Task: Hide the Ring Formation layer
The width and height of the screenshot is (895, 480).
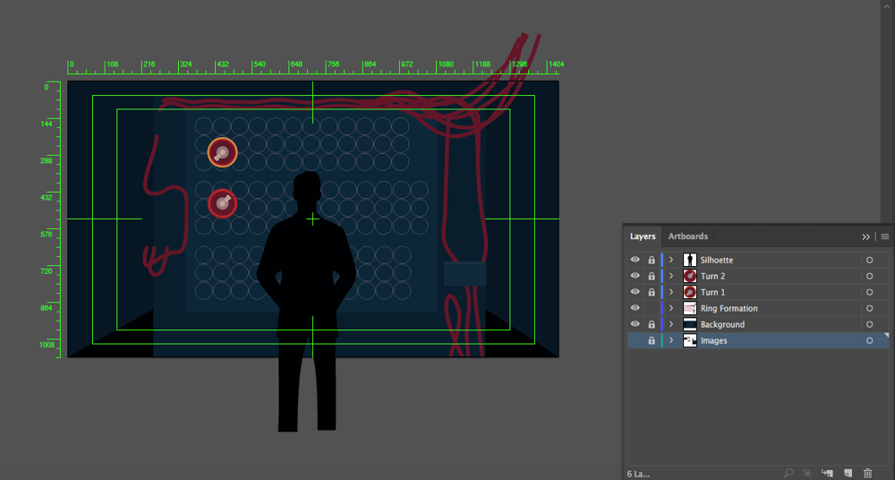Action: 635,308
